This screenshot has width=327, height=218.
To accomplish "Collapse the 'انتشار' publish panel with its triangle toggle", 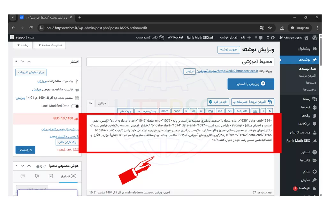I will (x=16, y=61).
